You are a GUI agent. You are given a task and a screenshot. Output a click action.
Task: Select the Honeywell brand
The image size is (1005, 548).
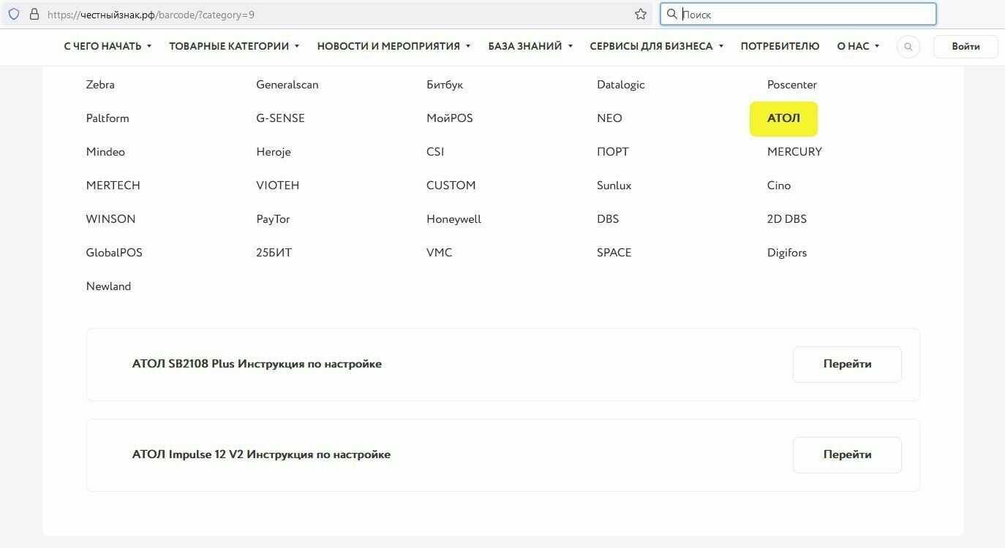[x=453, y=219]
